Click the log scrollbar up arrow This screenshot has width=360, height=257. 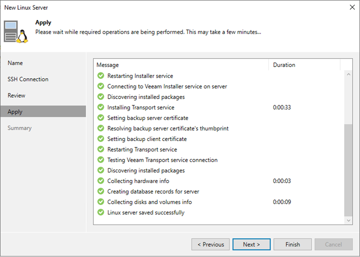pyautogui.click(x=349, y=75)
